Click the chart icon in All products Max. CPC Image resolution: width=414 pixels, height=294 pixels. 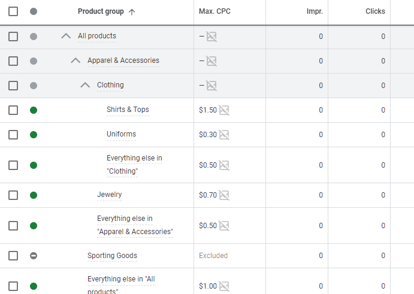click(x=211, y=37)
